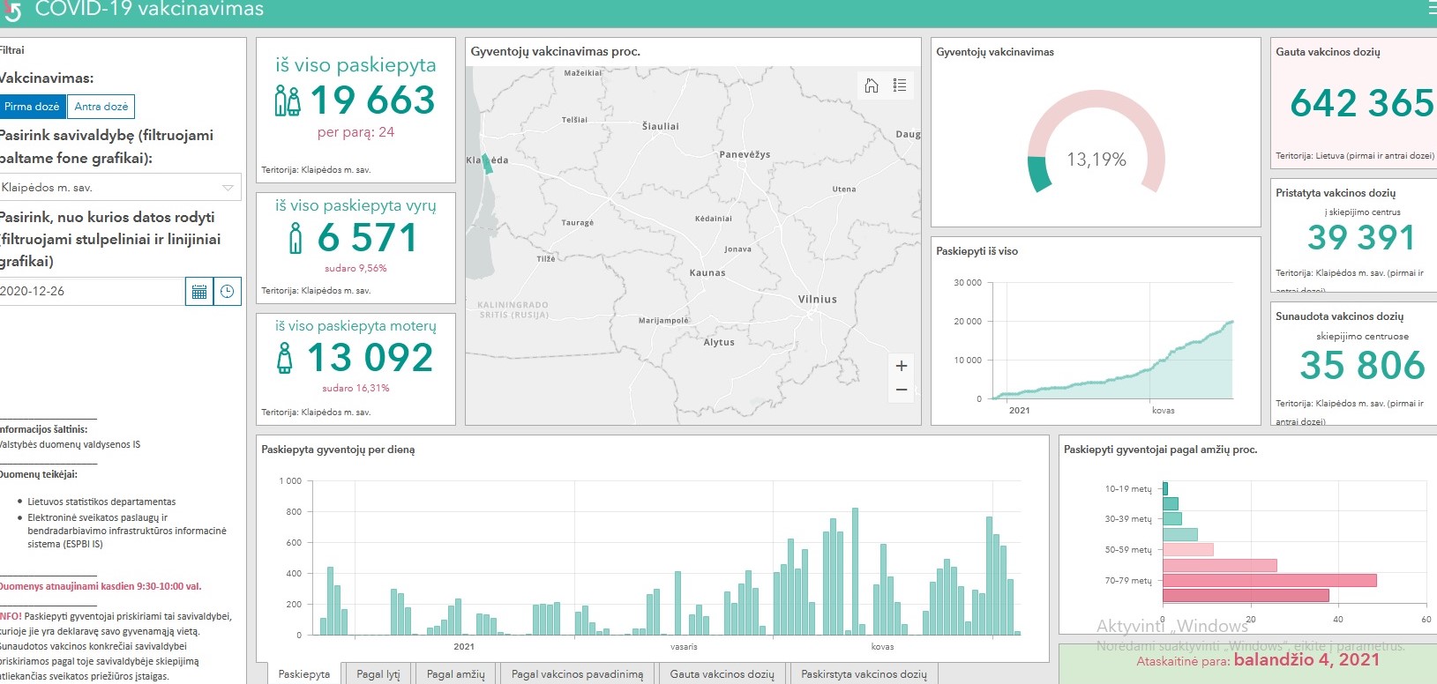Switch to the Pagal lytį tab

click(x=378, y=674)
